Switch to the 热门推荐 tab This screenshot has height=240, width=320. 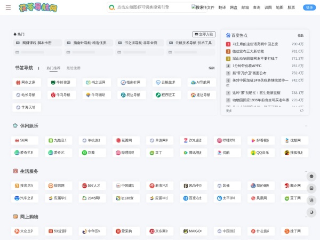(x=53, y=68)
